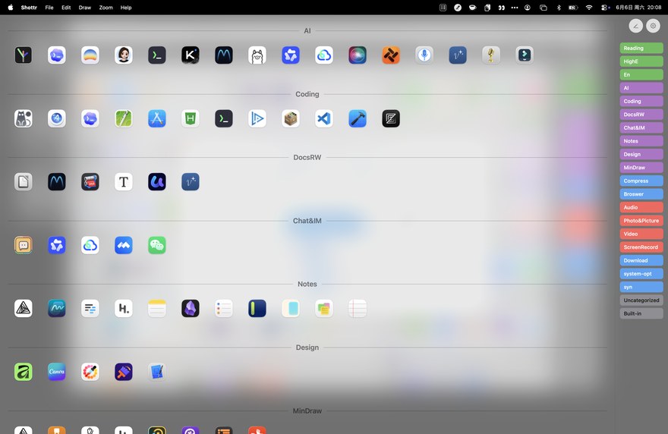Open the color-ring pencil app in Design
This screenshot has width=668, height=434.
pyautogui.click(x=90, y=372)
